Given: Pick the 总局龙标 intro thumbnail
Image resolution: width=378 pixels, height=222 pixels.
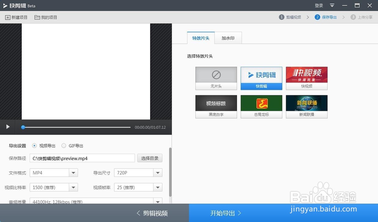Looking at the screenshot, I should (261, 107).
